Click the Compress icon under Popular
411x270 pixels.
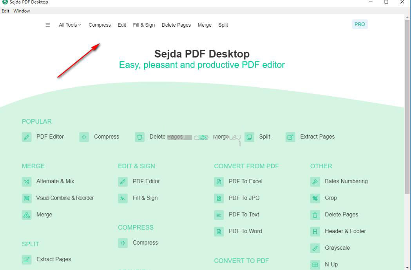point(84,137)
